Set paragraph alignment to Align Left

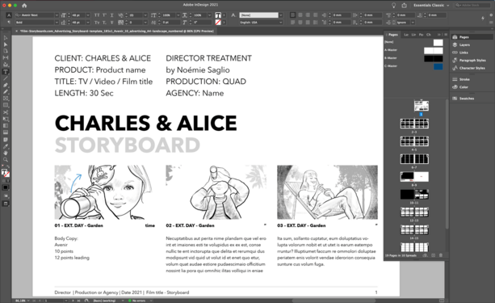coord(293,15)
